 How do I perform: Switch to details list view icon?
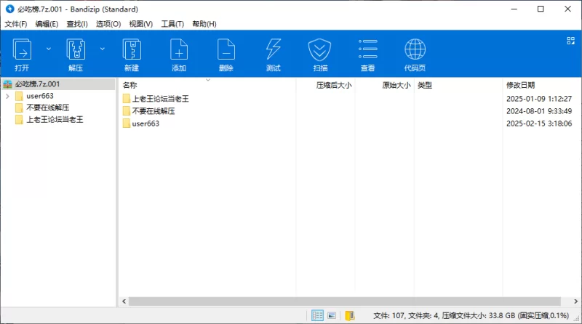tap(317, 315)
